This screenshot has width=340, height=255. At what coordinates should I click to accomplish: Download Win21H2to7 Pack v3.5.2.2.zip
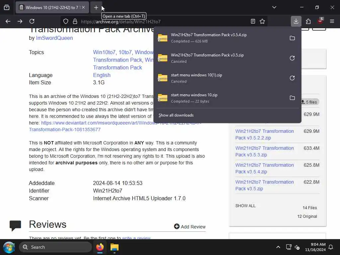point(265,134)
